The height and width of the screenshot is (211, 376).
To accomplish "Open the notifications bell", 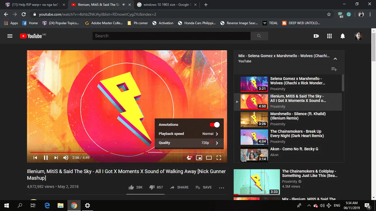I will pos(343,36).
